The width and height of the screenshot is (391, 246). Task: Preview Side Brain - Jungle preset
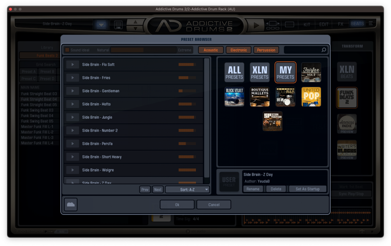tap(73, 117)
